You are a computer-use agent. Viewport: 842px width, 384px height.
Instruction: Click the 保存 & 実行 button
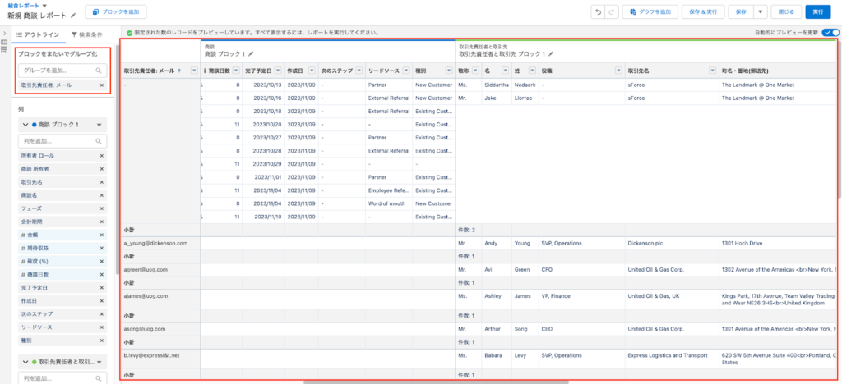tap(703, 11)
